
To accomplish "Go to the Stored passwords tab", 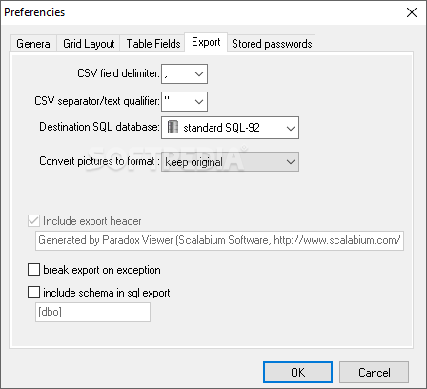I will 272,44.
